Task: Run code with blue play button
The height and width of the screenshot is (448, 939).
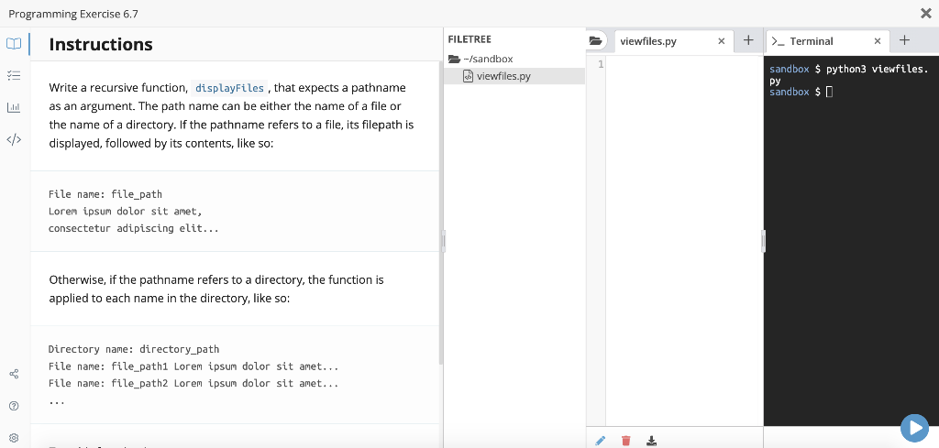Action: click(914, 428)
